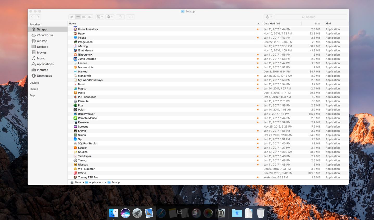Click the orange star beside Timing
The image size is (374, 220).
(258, 160)
